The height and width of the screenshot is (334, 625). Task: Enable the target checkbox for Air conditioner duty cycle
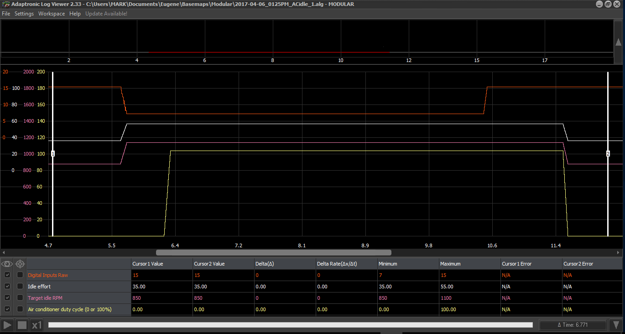pos(20,309)
